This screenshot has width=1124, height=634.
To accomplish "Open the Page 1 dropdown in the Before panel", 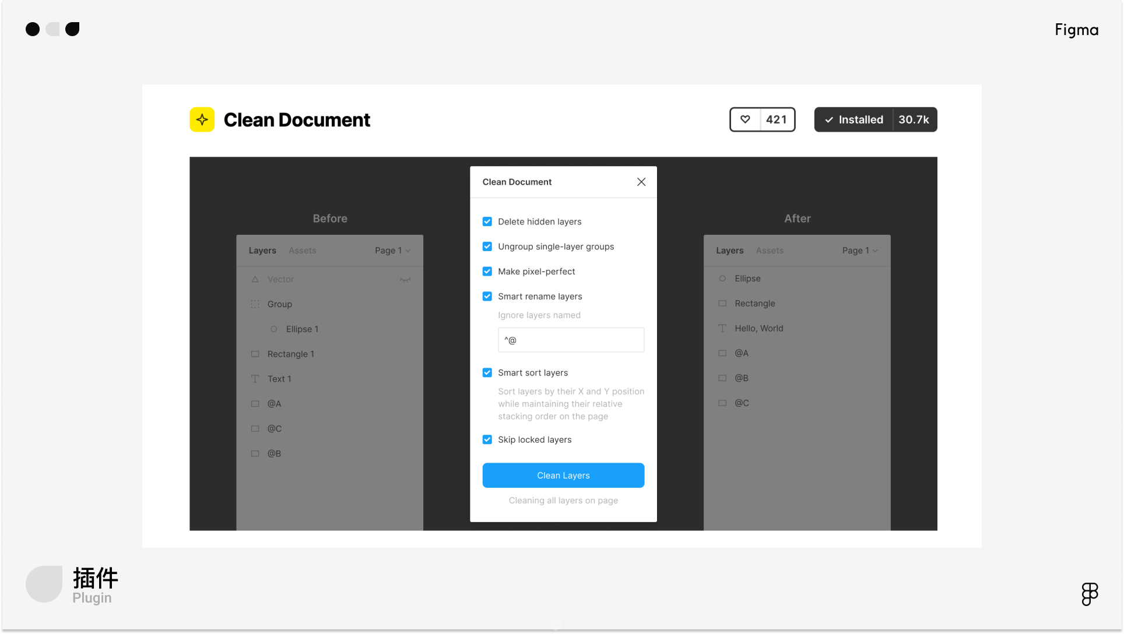I will [392, 251].
